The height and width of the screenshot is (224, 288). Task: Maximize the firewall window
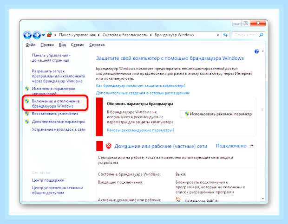(x=246, y=24)
